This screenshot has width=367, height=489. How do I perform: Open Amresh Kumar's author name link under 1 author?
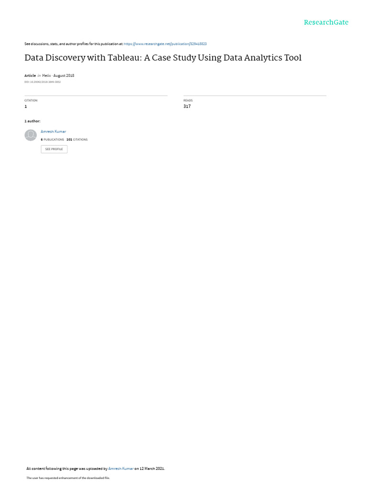[54, 132]
